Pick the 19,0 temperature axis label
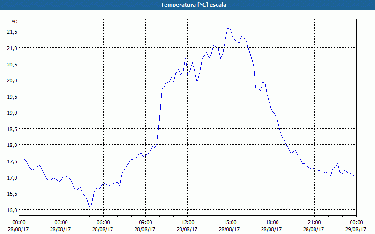375x234 pixels. pos(12,112)
